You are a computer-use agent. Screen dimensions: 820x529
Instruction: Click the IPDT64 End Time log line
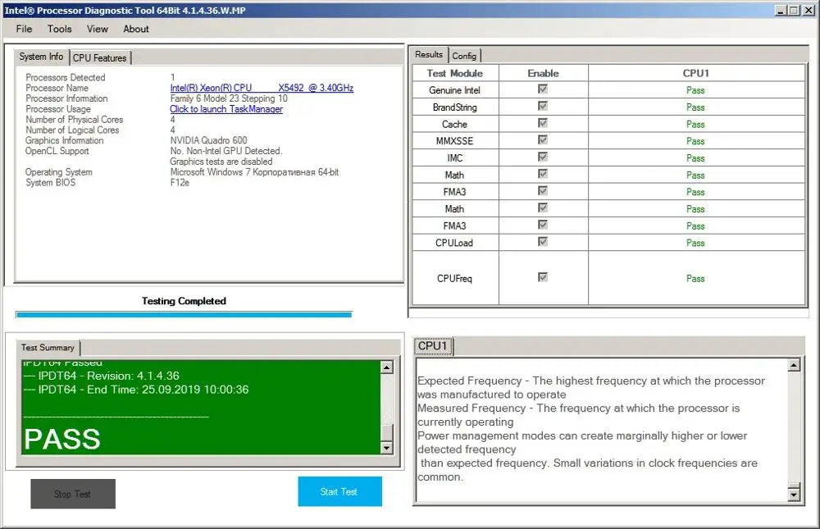pos(136,390)
